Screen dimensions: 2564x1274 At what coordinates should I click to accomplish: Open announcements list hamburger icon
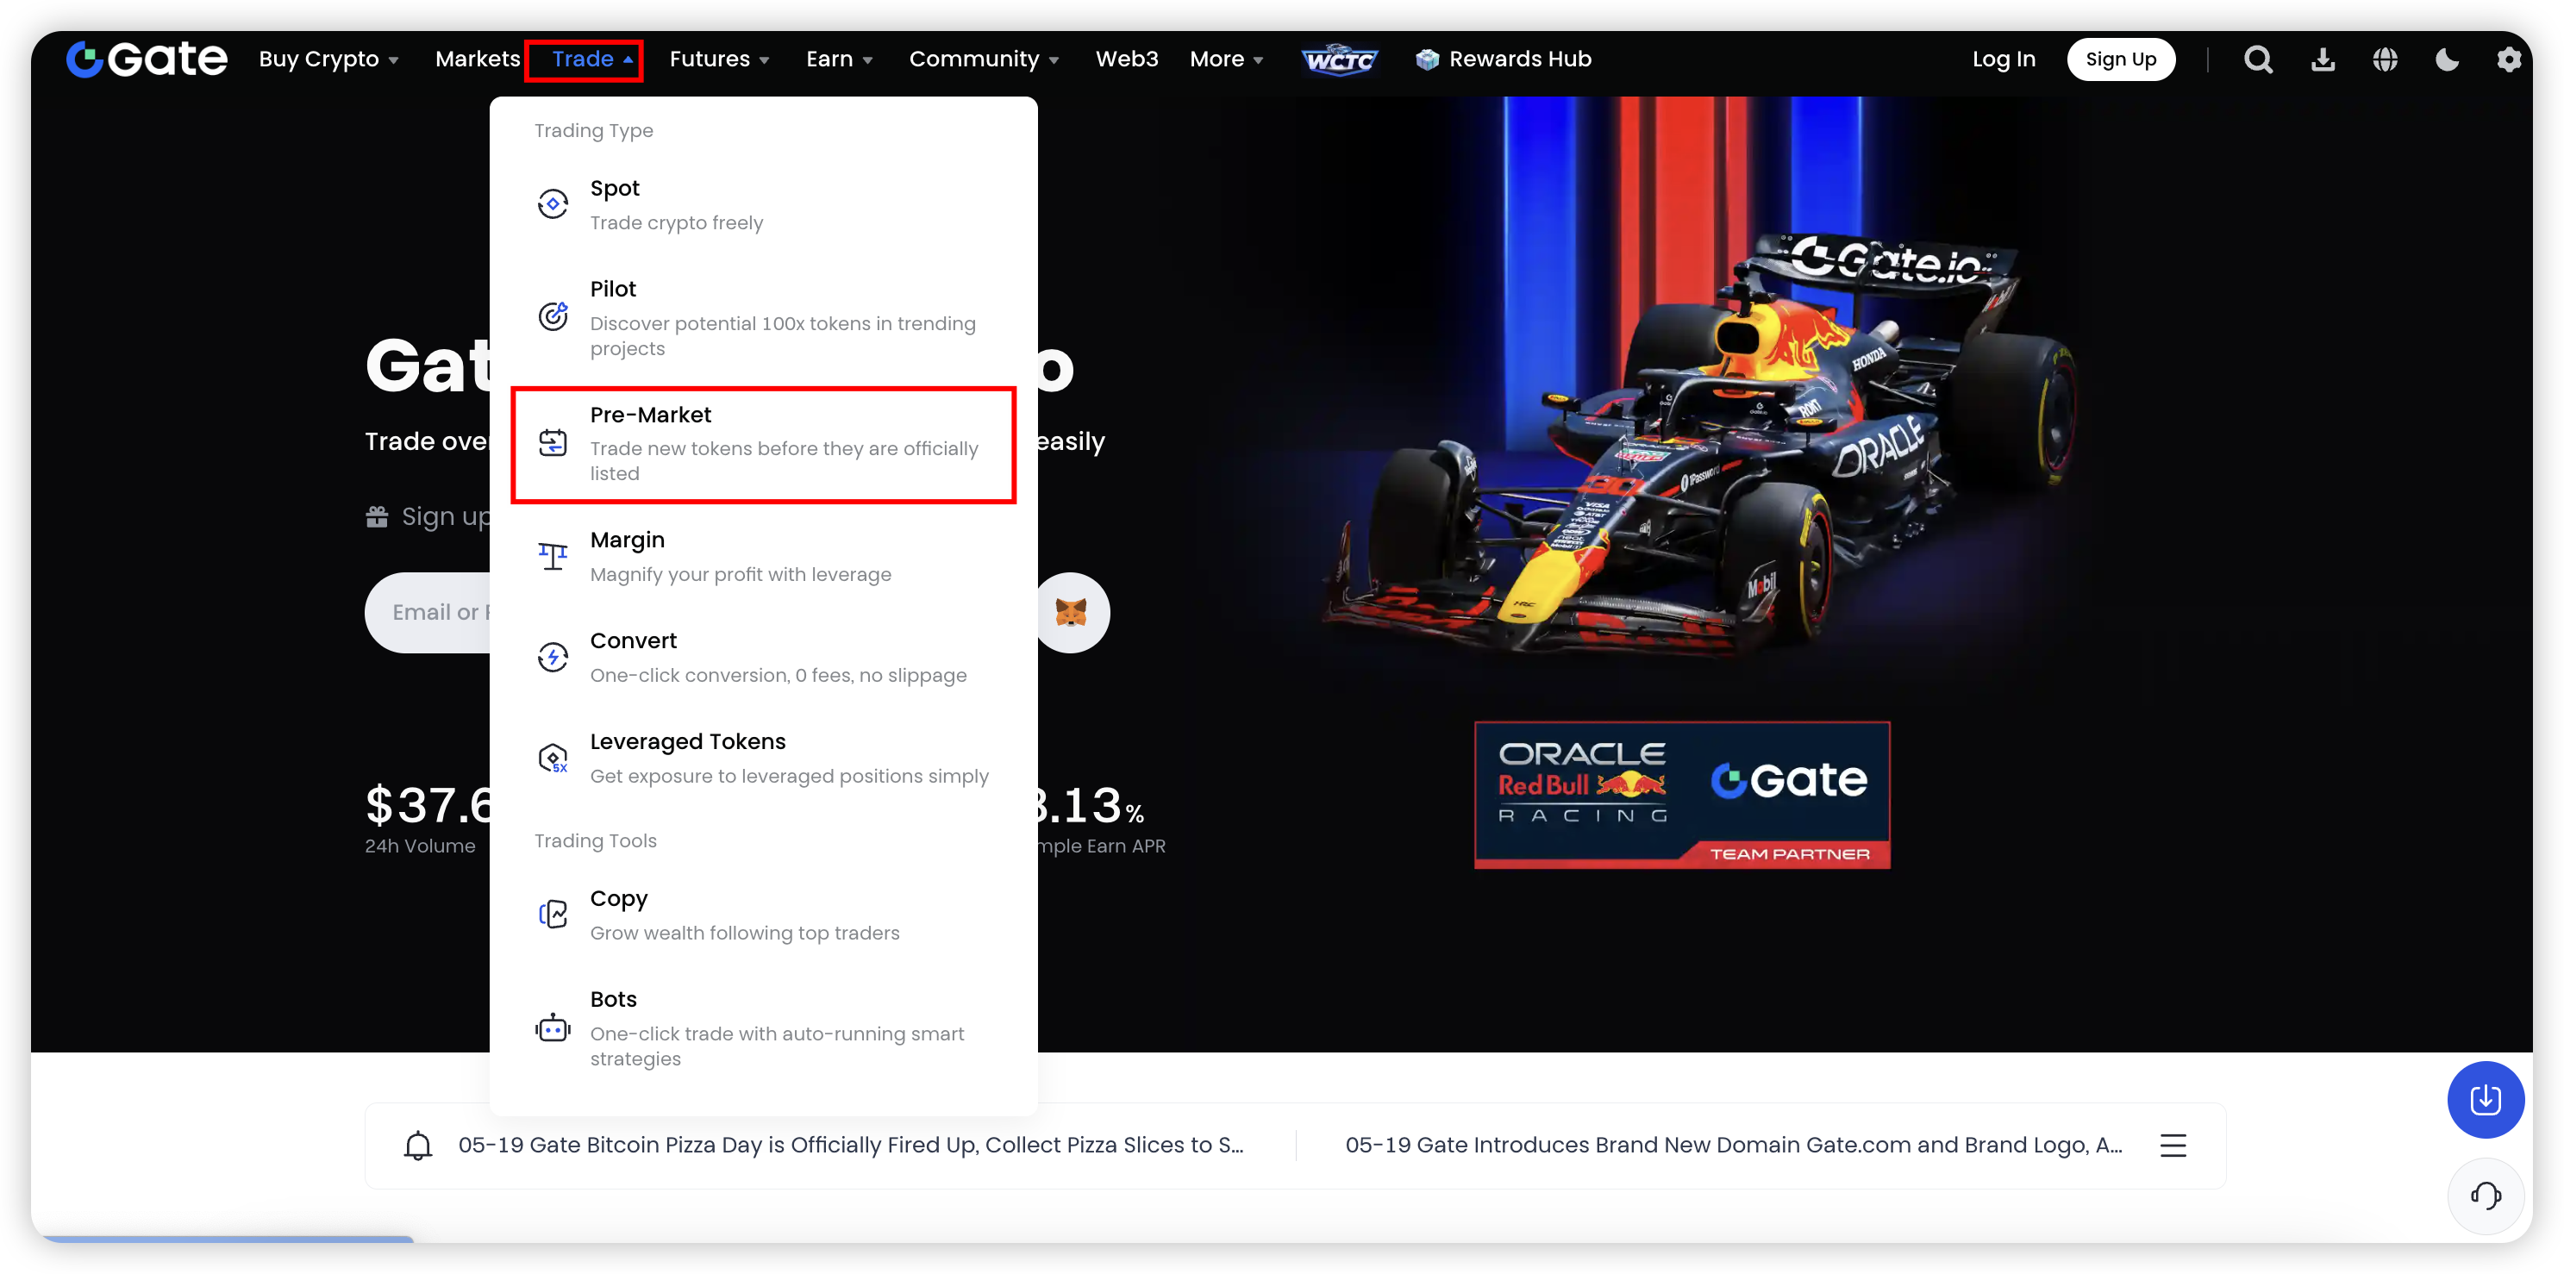[x=2173, y=1146]
